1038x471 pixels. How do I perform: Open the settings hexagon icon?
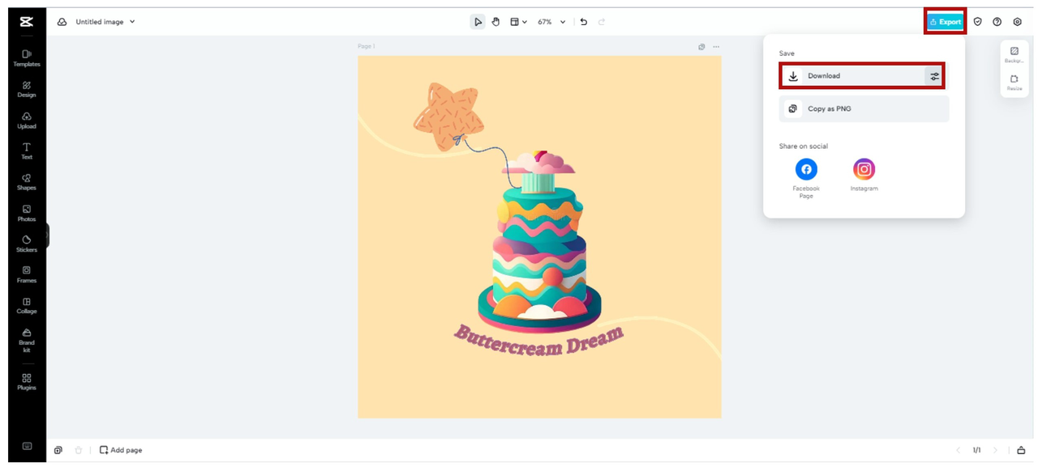point(1018,22)
